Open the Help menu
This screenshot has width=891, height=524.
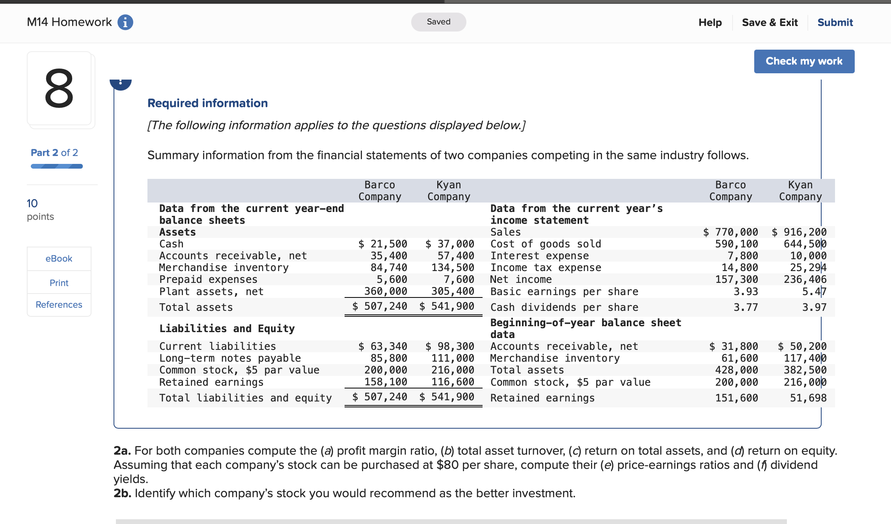[710, 22]
